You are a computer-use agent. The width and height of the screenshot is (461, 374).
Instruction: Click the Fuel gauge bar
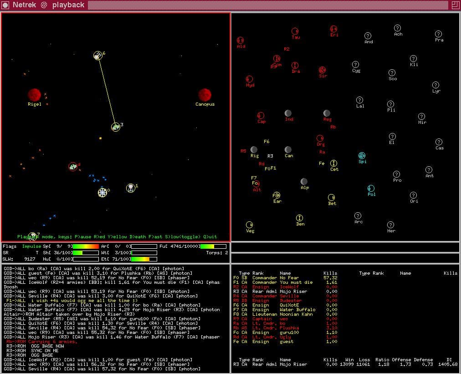point(214,246)
